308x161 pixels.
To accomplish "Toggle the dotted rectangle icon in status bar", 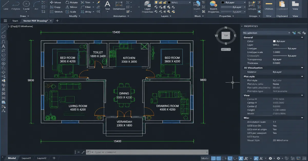I will click(x=224, y=158).
